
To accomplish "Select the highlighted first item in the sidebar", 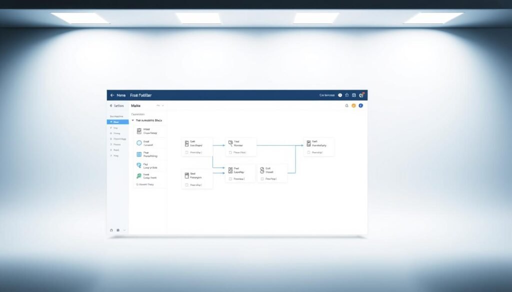I will pyautogui.click(x=118, y=122).
